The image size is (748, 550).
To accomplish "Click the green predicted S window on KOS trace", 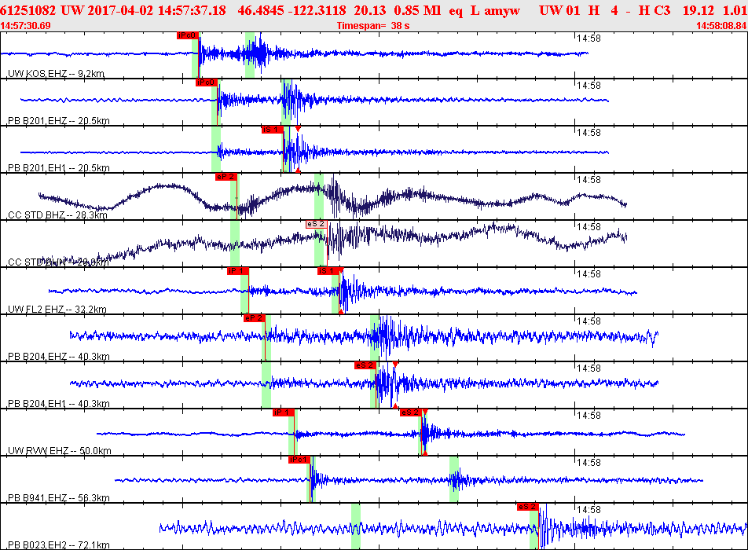I will point(250,55).
